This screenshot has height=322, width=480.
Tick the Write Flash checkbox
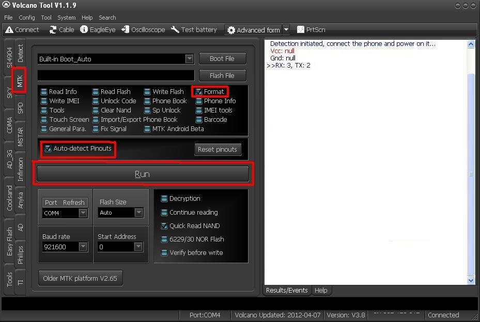point(148,92)
